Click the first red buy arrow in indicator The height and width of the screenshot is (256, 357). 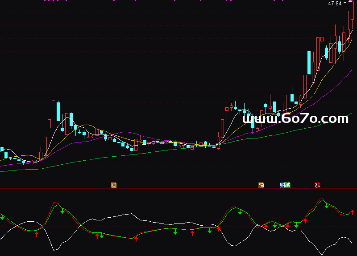[37, 234]
